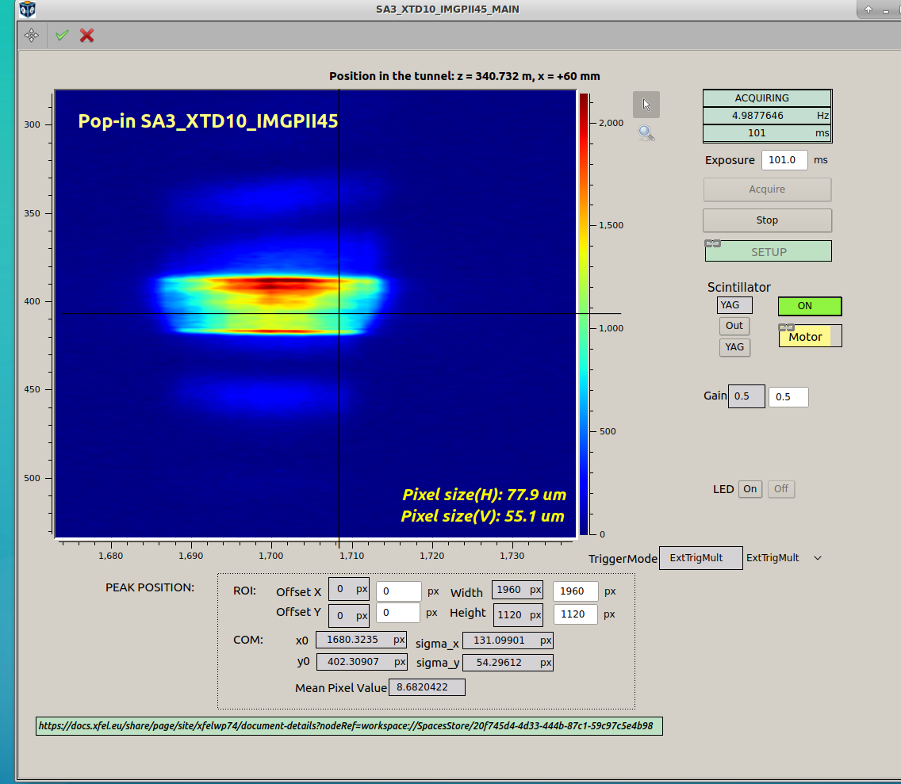Image resolution: width=901 pixels, height=784 pixels.
Task: Click the Pop-in SA3_XTD10_IMGPII45 image title
Action: coord(208,121)
